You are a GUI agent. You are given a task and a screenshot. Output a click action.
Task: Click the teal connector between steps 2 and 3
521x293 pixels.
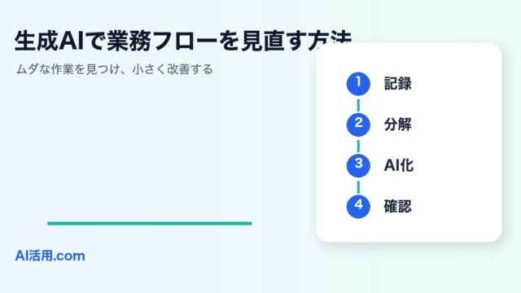[x=358, y=146]
